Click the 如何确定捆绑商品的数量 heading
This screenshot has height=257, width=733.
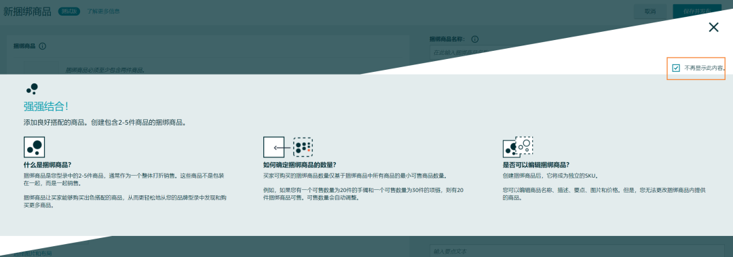pyautogui.click(x=300, y=165)
